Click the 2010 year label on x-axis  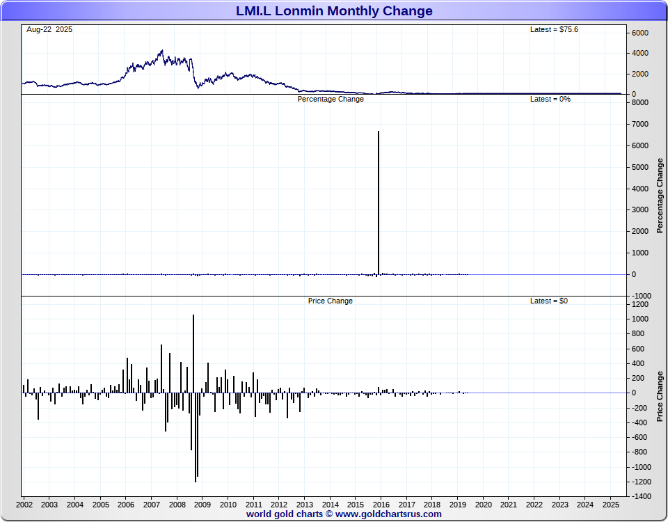tap(228, 505)
